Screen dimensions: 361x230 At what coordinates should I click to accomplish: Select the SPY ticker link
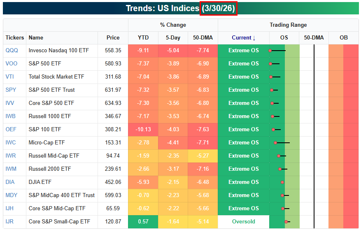[11, 90]
